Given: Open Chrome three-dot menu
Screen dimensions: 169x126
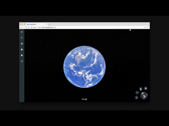Looking at the screenshot, I should (148, 27).
